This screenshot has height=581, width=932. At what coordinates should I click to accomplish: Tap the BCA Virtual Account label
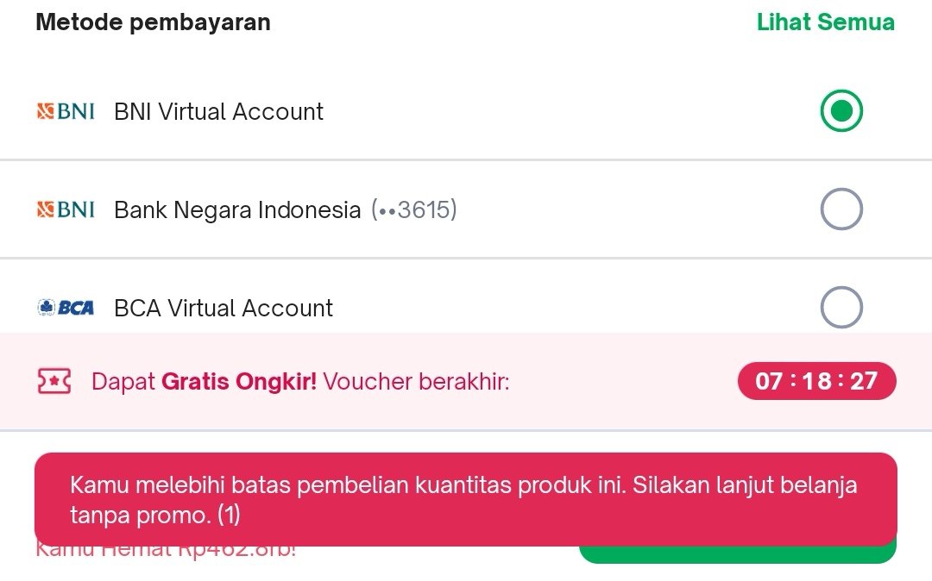point(224,308)
